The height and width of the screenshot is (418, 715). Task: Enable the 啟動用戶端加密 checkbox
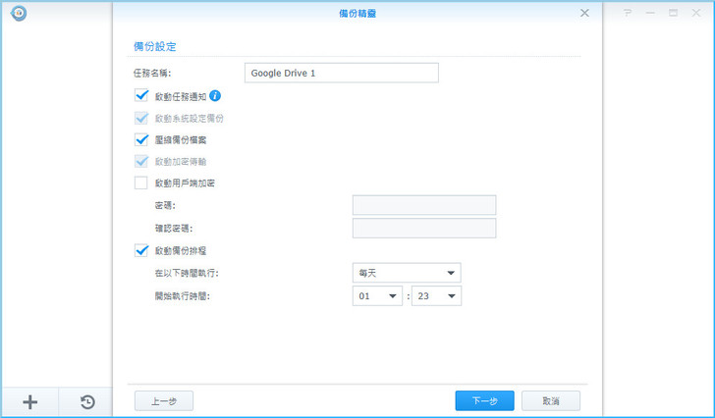141,183
